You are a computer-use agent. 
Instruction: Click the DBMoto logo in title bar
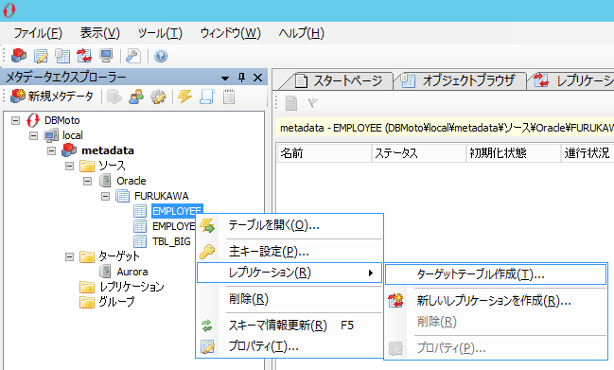tap(9, 10)
